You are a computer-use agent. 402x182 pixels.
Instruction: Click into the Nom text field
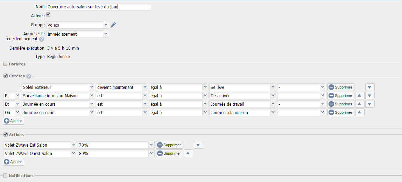pyautogui.click(x=99, y=7)
